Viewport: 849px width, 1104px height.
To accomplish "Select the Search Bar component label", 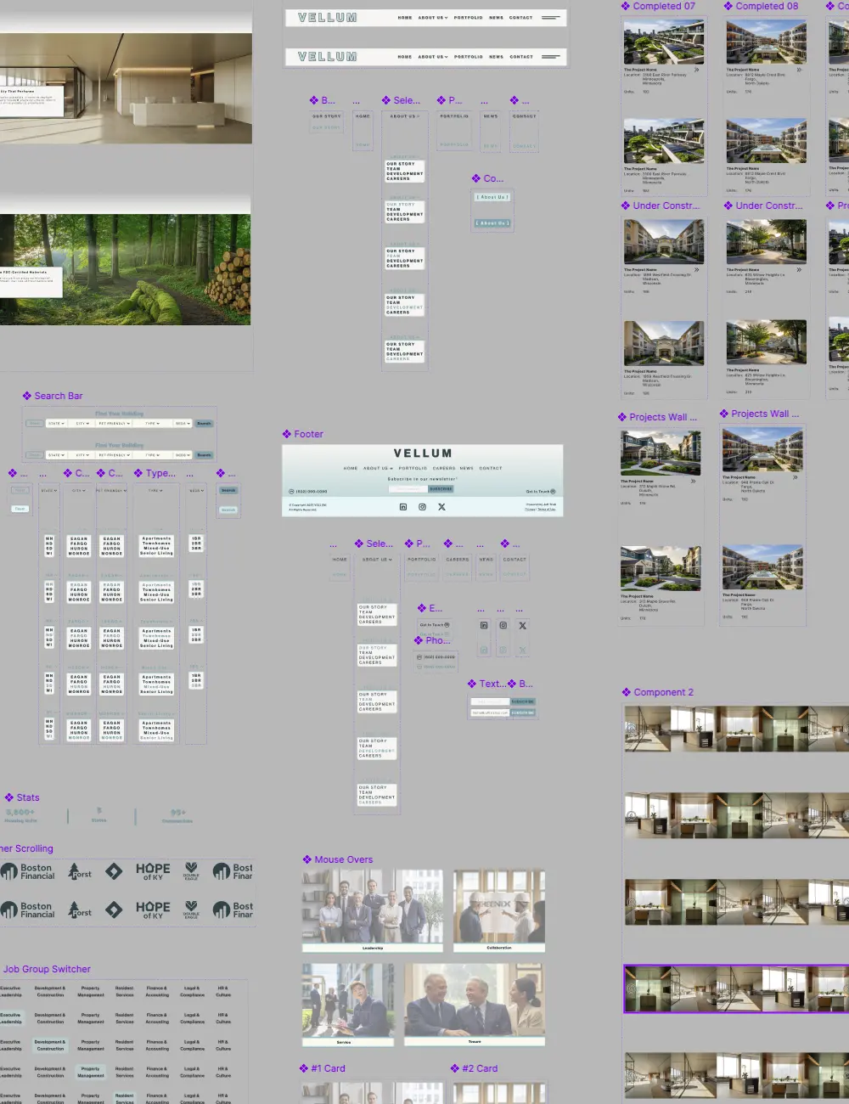I will tap(59, 396).
